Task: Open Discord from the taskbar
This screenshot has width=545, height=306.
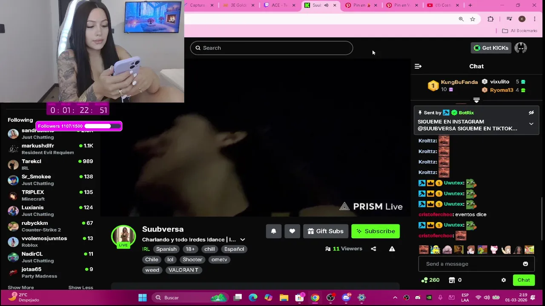Action: click(346, 297)
